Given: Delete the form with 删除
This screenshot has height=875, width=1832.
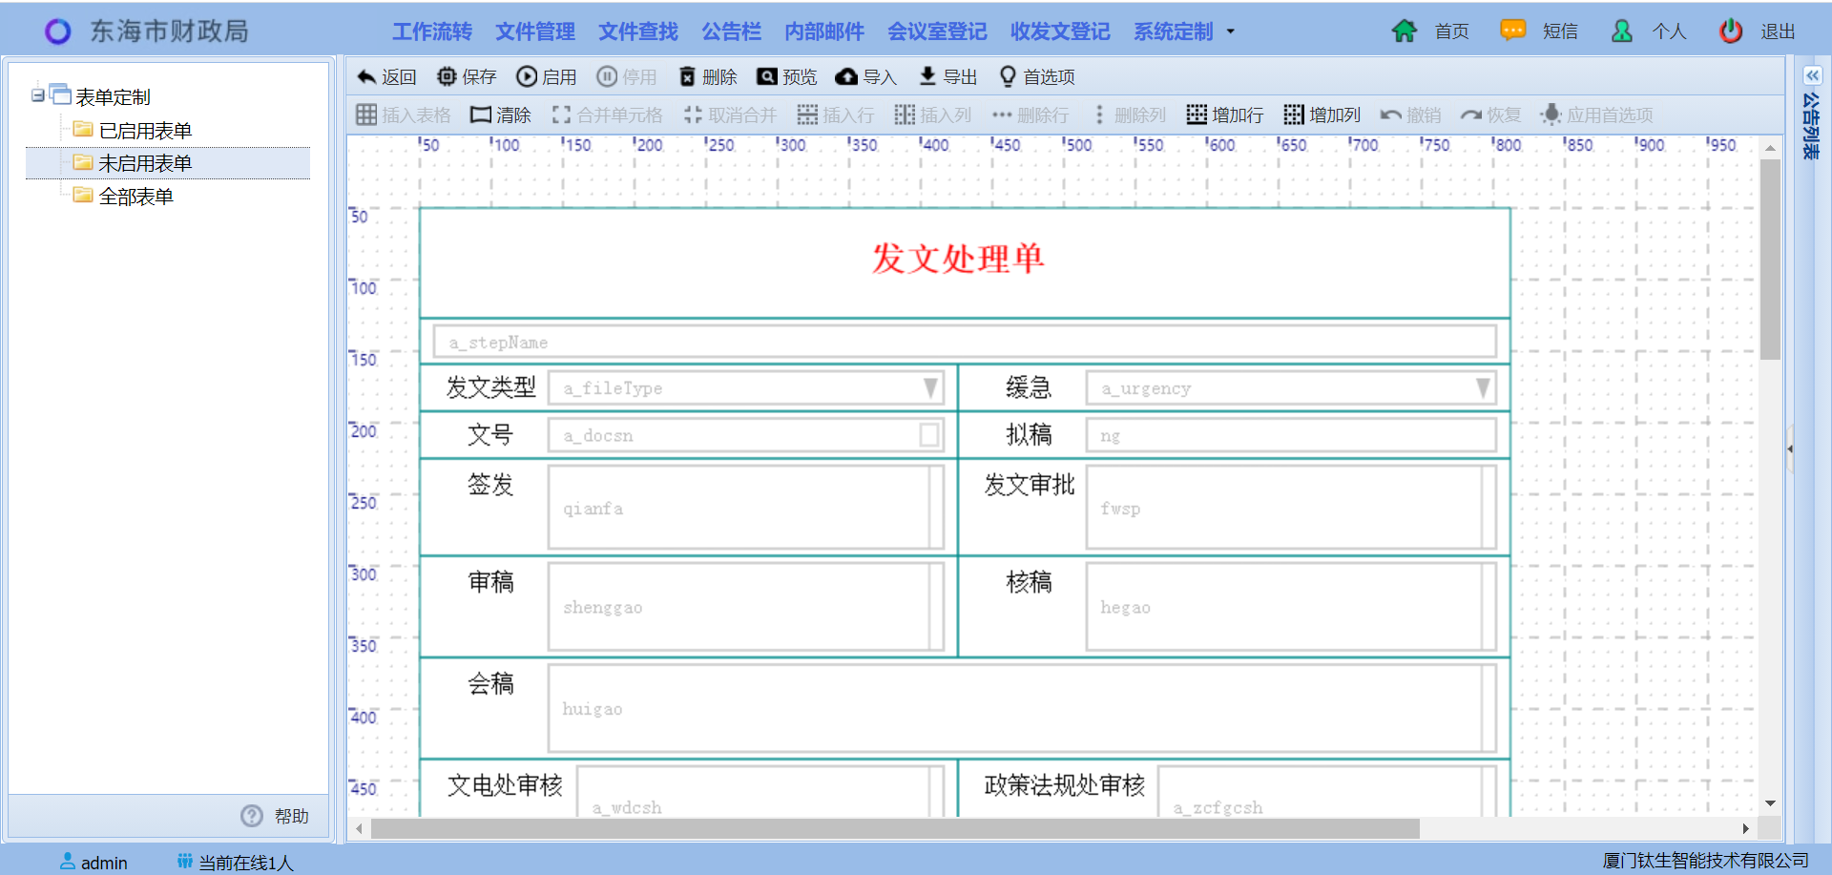Looking at the screenshot, I should [708, 77].
